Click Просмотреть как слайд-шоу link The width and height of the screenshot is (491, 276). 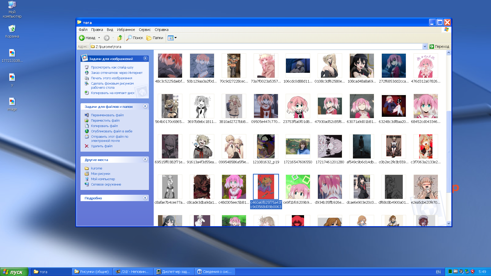tap(112, 67)
